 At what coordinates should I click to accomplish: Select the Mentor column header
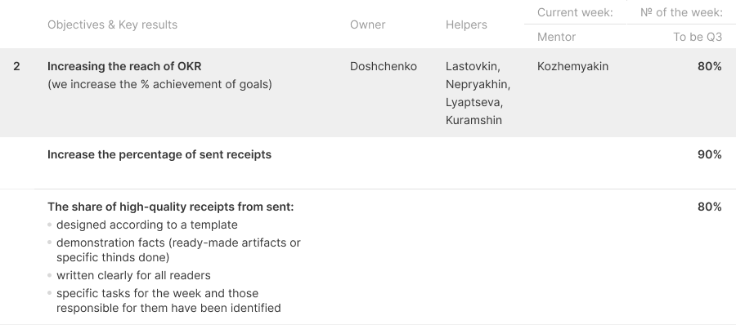556,37
